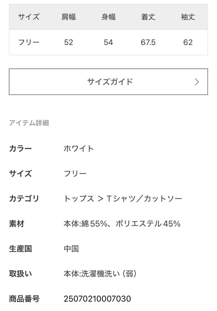
Task: Click the 袖丈 column header
Action: (188, 17)
